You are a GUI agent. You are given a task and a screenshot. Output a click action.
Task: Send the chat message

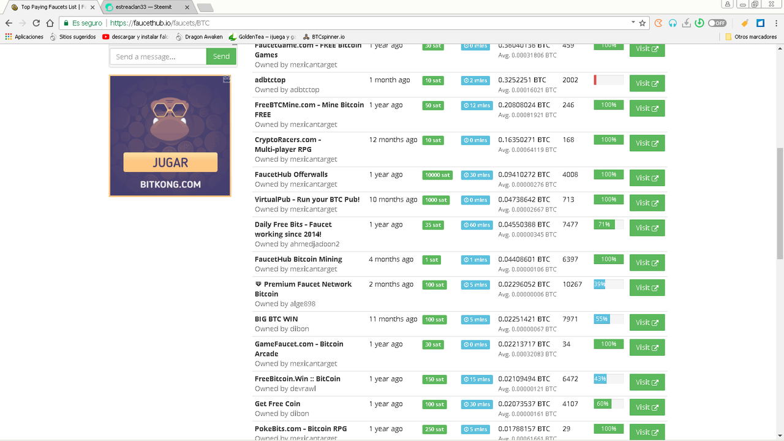(221, 56)
